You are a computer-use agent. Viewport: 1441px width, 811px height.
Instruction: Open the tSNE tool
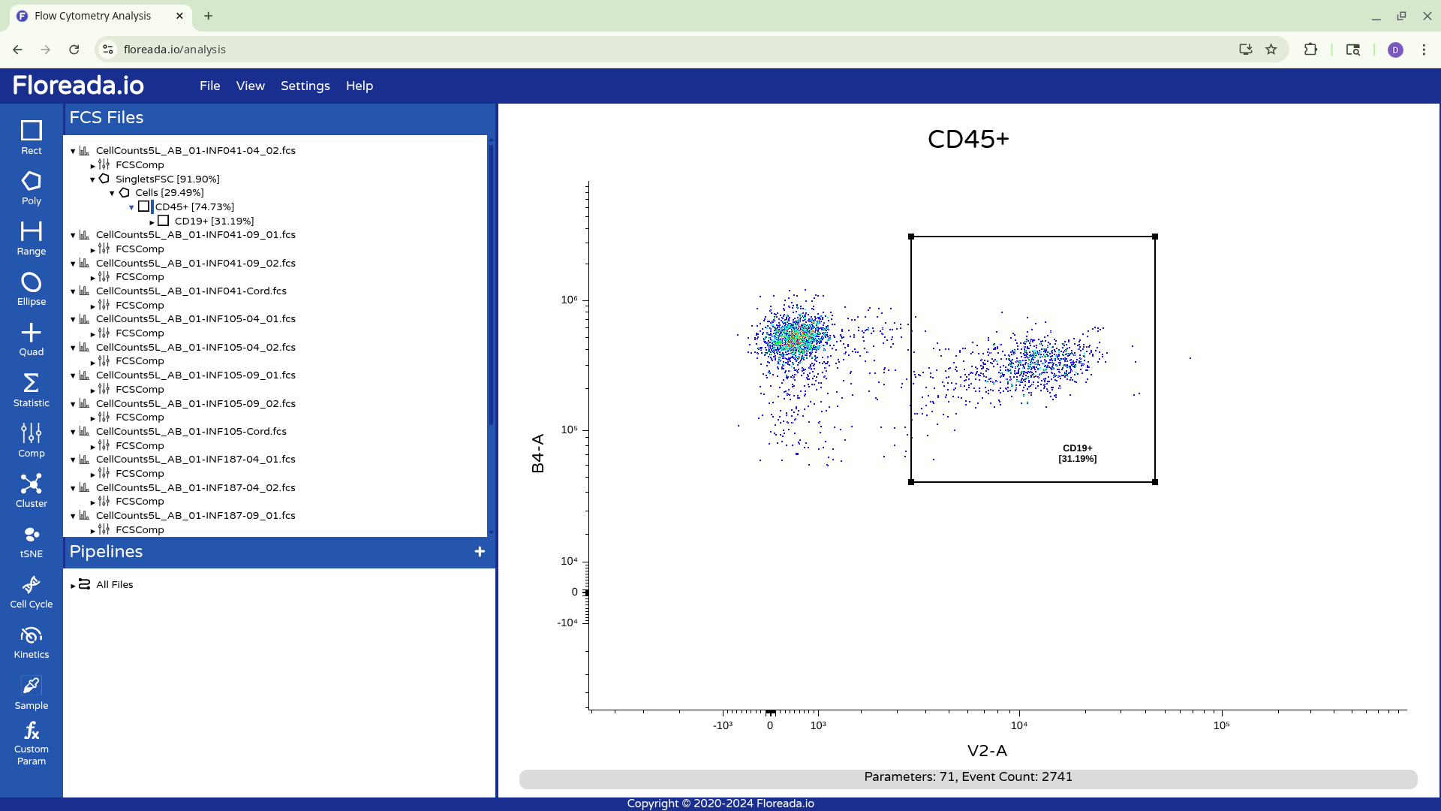click(31, 541)
